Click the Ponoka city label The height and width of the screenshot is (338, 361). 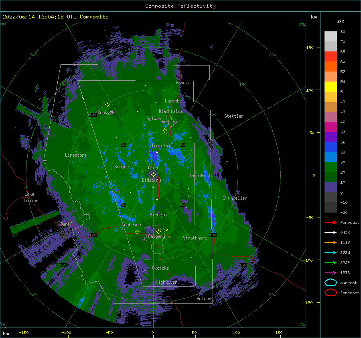pos(183,83)
